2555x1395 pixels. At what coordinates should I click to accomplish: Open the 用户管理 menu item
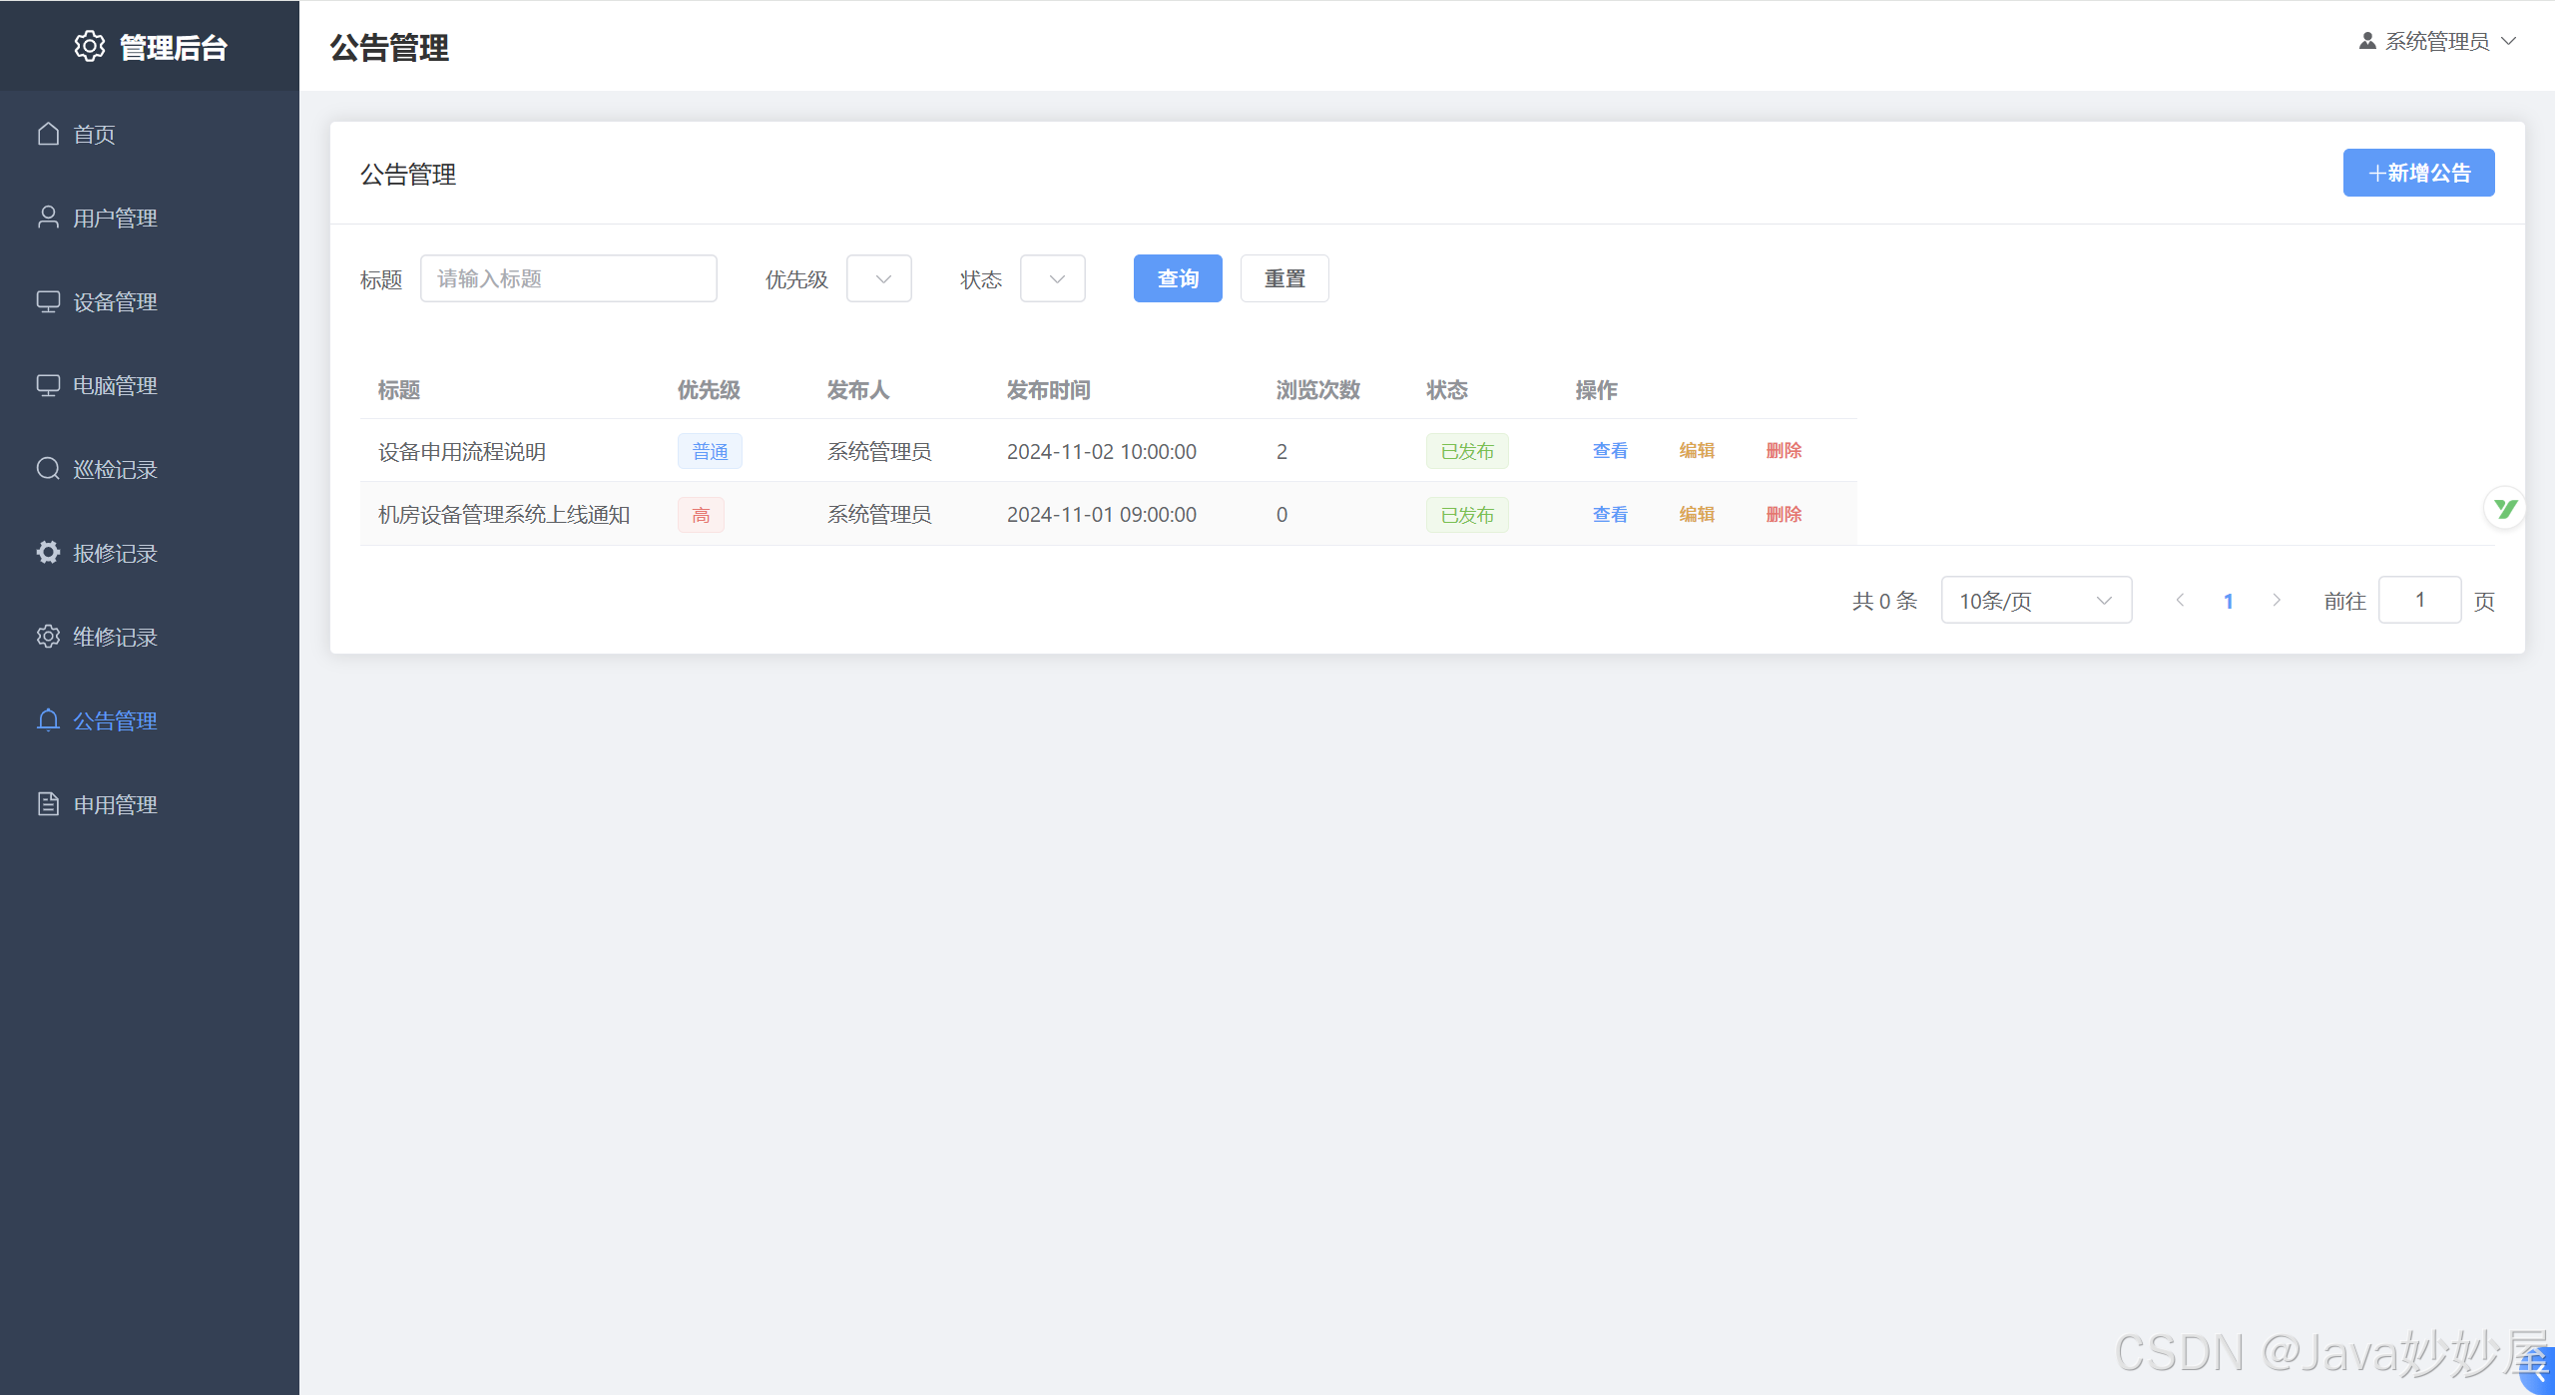tap(150, 218)
